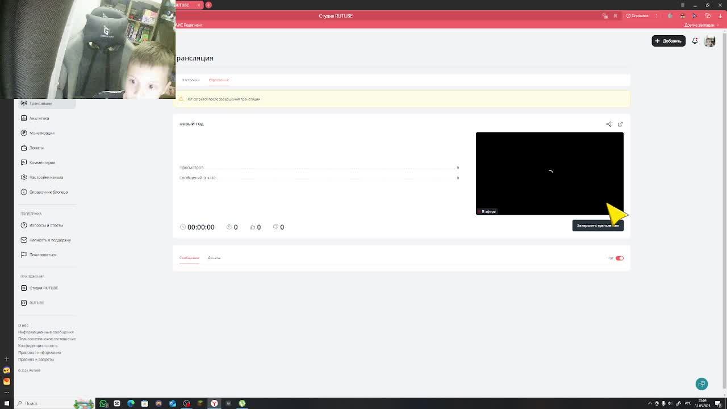727x409 pixels.
Task: Open Правовая информация footer link
Action: coord(39,353)
